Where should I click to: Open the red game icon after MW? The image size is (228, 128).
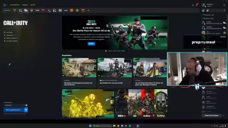click(x=43, y=10)
